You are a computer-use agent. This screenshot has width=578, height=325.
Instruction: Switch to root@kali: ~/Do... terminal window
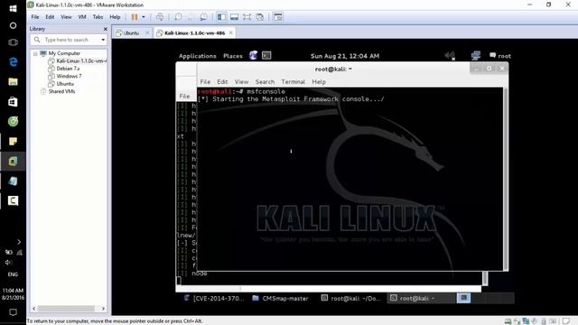[350, 298]
